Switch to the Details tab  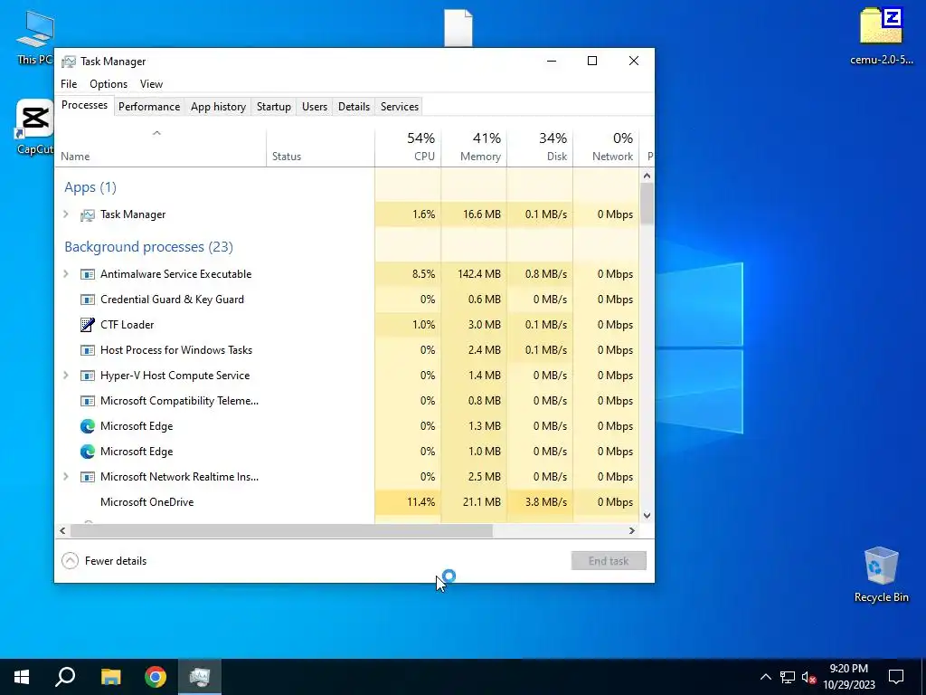354,107
